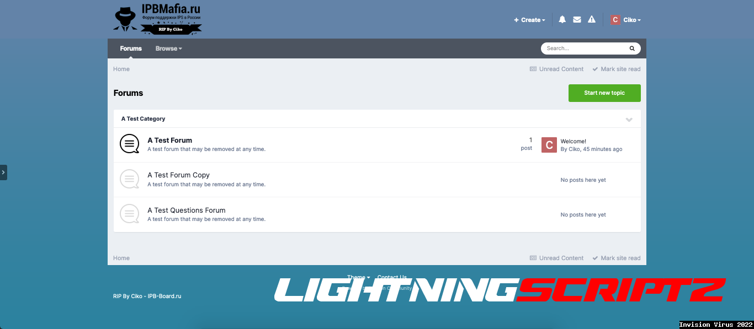The image size is (754, 329).
Task: Collapse the A Test Category section
Action: (629, 120)
